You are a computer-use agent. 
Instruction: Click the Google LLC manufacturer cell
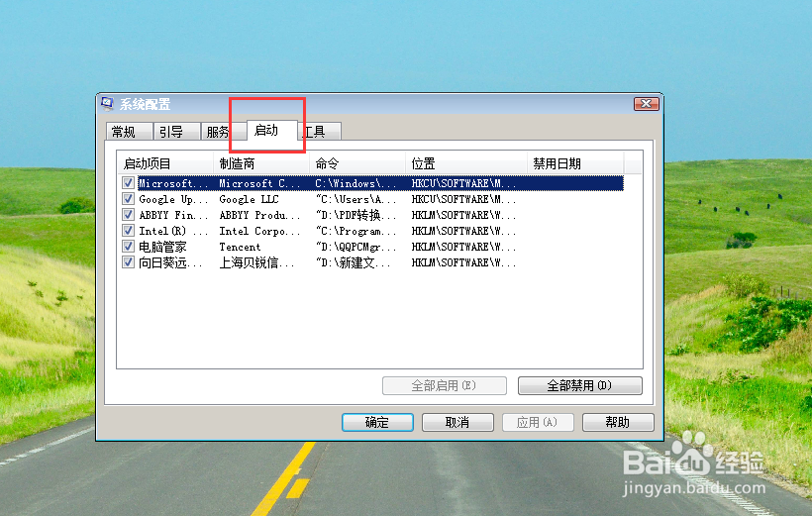coord(250,199)
